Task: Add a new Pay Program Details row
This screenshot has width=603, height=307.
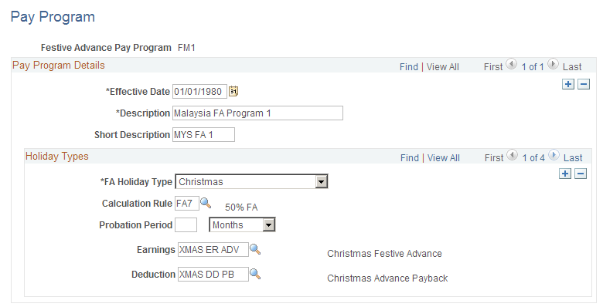Action: click(568, 84)
